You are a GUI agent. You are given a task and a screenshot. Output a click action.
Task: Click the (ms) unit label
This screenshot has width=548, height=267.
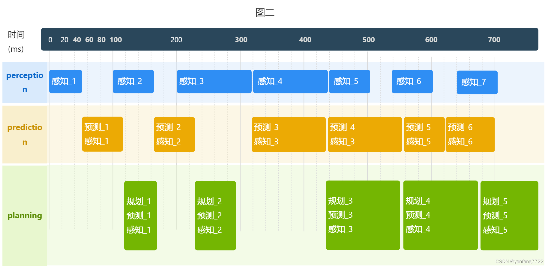coord(16,49)
